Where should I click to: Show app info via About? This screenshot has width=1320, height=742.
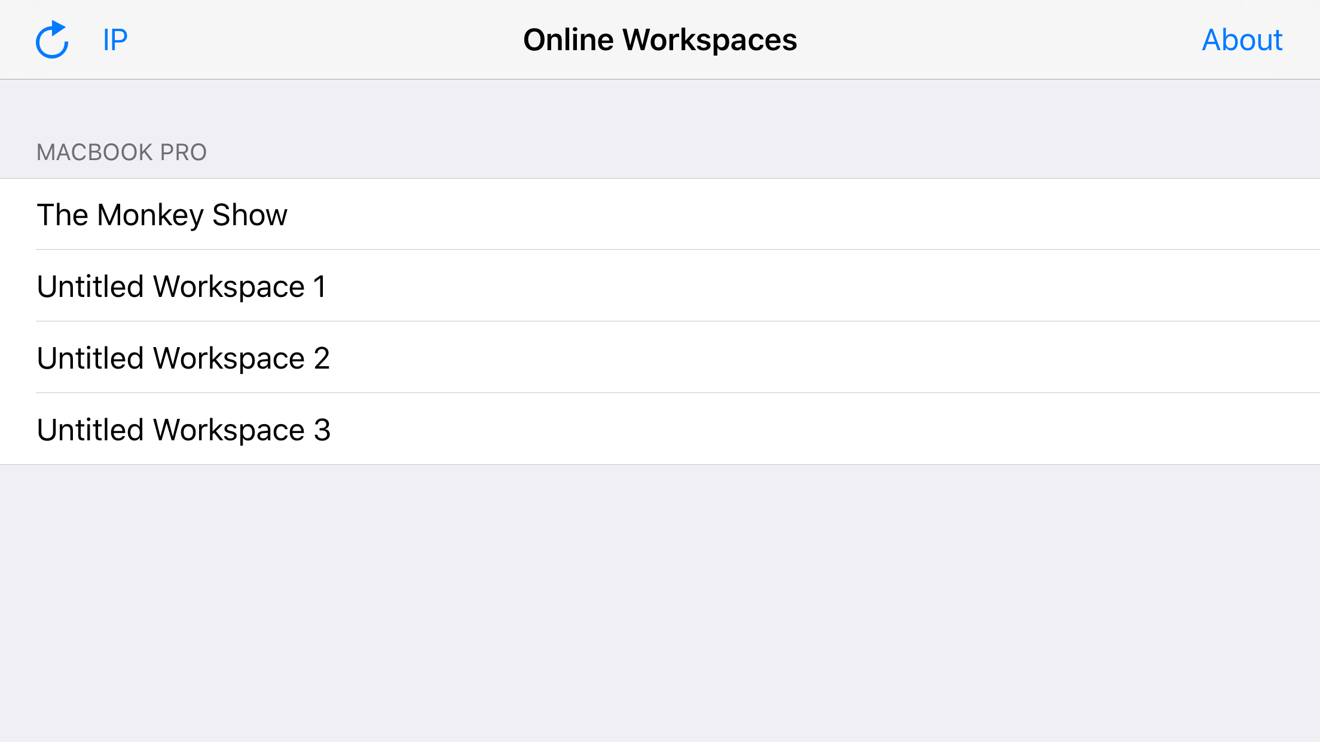[x=1242, y=40]
